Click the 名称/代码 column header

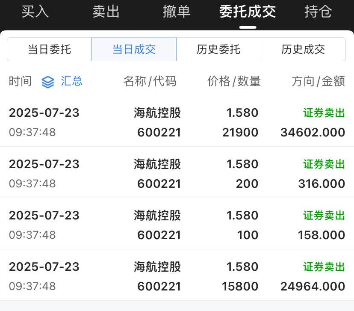point(150,81)
